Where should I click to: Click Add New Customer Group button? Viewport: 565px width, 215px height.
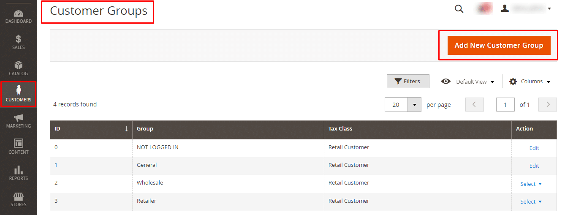(499, 46)
